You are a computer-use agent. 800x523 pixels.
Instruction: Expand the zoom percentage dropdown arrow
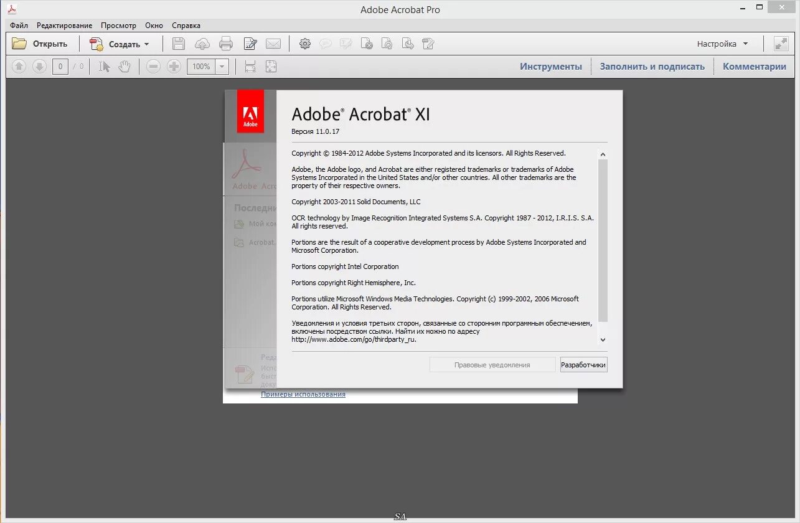(222, 66)
